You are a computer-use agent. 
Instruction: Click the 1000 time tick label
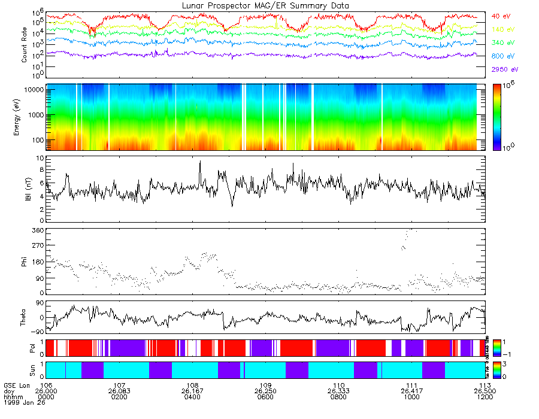click(x=412, y=397)
